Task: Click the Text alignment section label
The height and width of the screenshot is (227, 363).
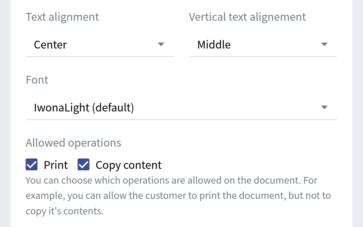Action: 62,17
